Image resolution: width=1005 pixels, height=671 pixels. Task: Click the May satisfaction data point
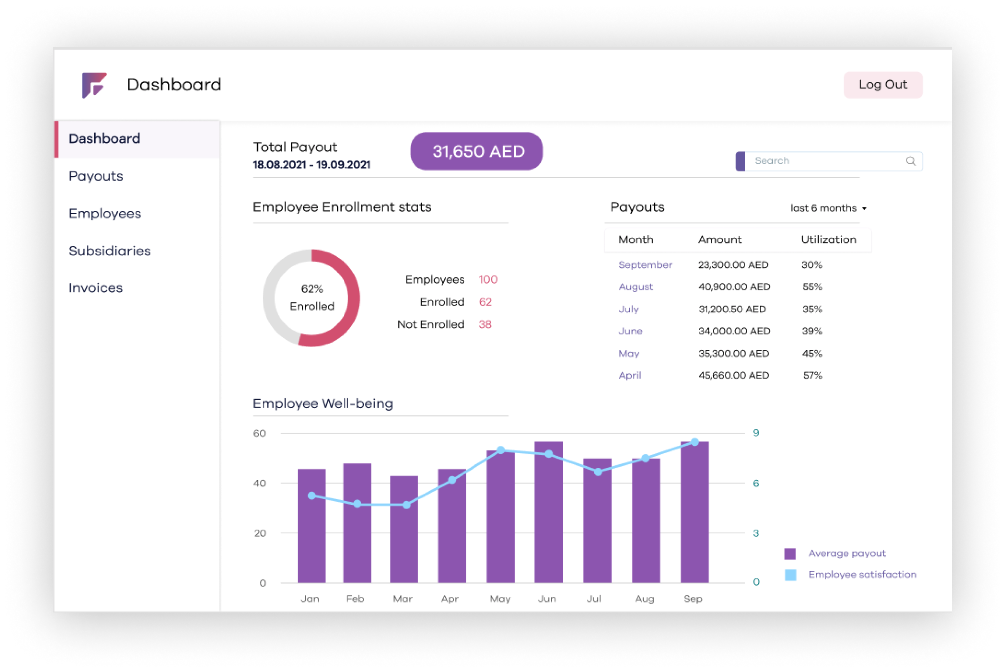pos(501,450)
